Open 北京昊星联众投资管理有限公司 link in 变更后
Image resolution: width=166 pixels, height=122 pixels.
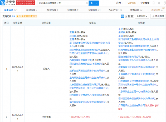pos(134,81)
